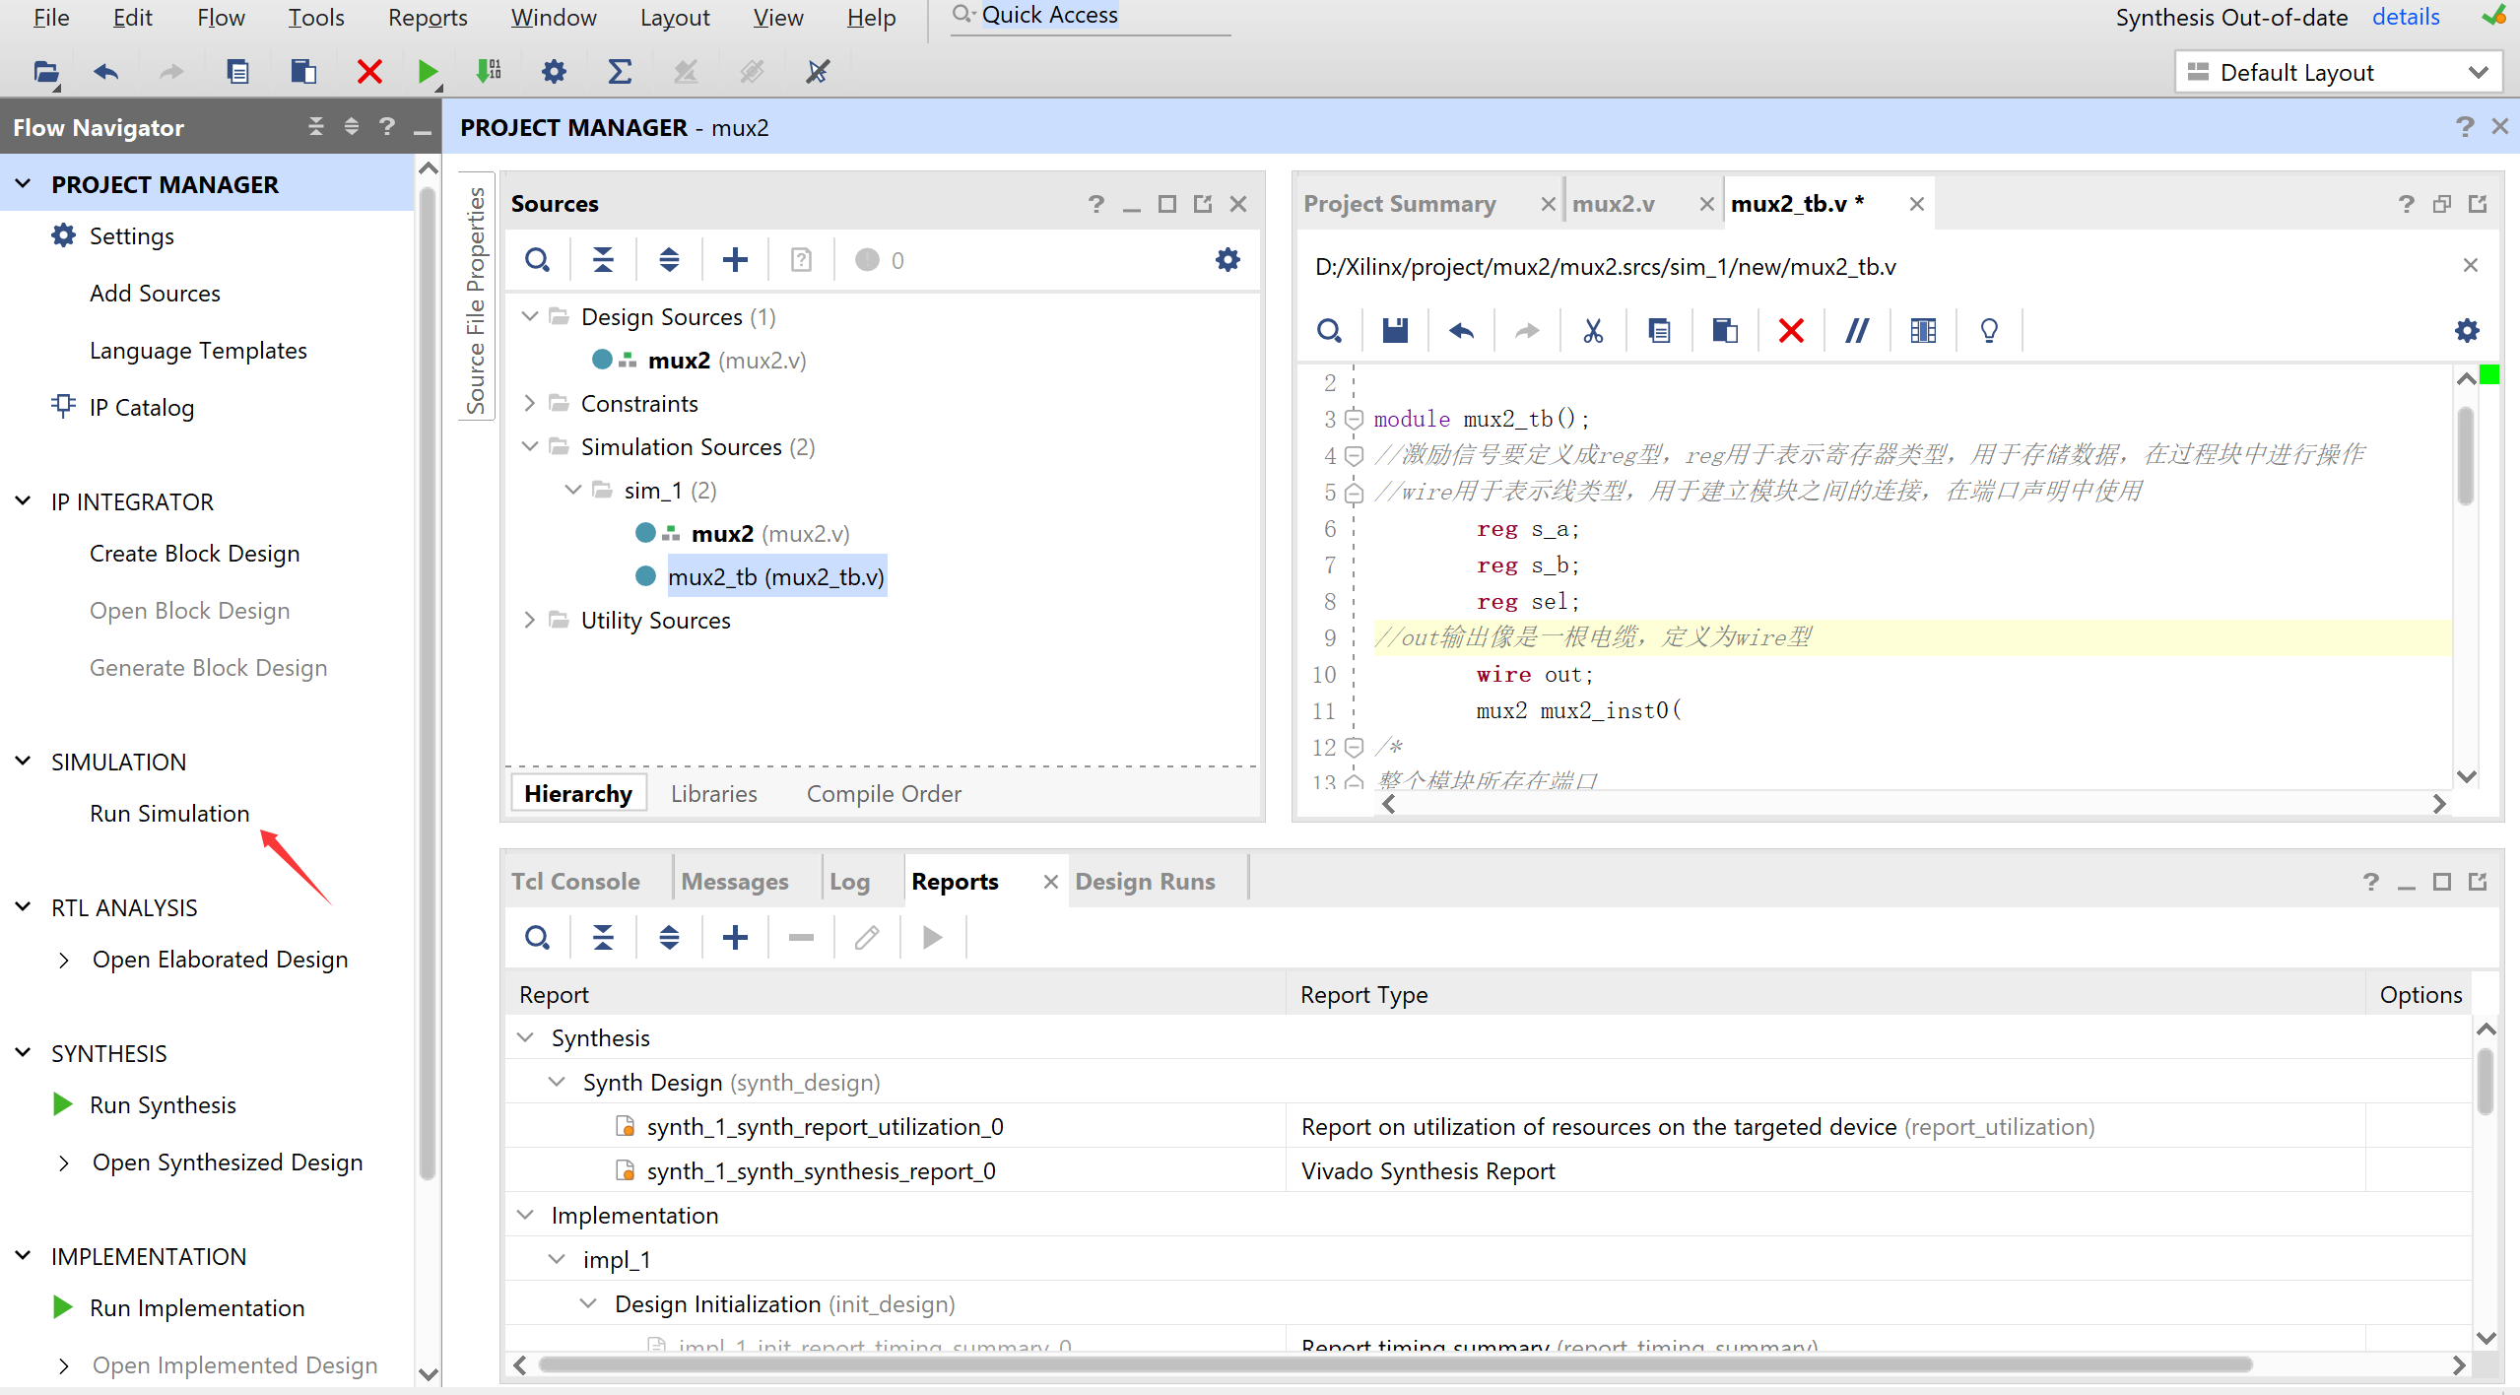Screen dimensions: 2520x1395
Task: Save mux2_tb.v with the floppy icon
Action: [x=1395, y=331]
